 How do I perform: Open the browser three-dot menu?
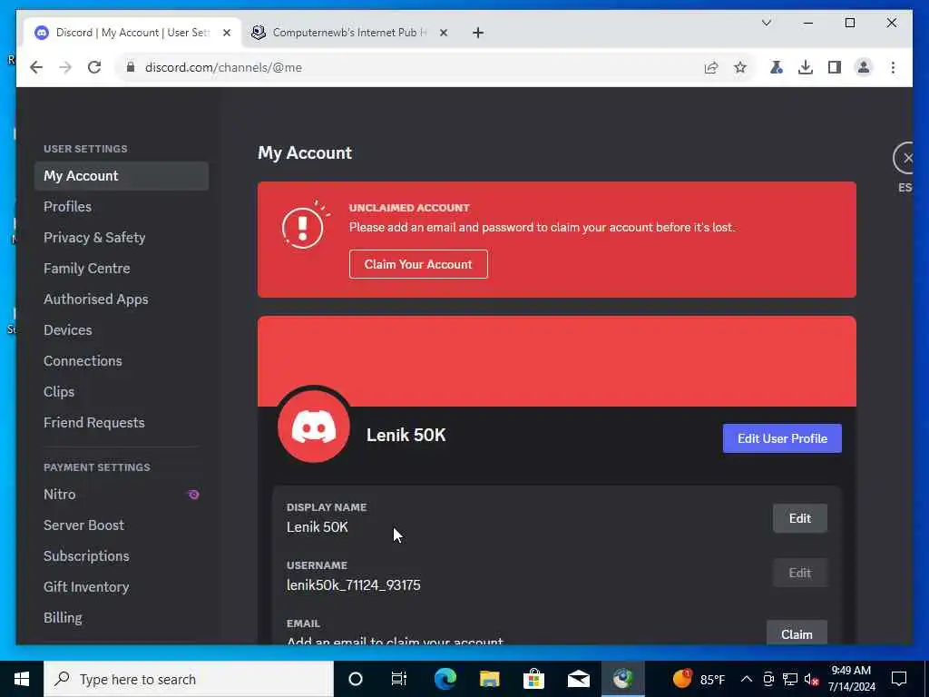click(893, 67)
